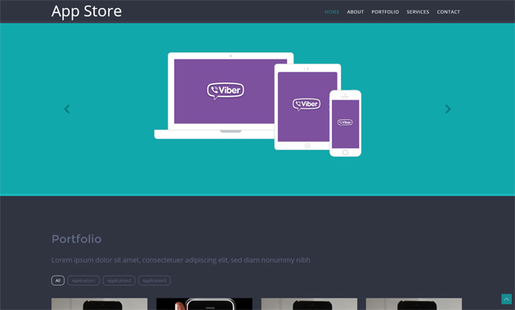This screenshot has height=310, width=515.
Task: Open the CONTACT nav link
Action: (448, 11)
